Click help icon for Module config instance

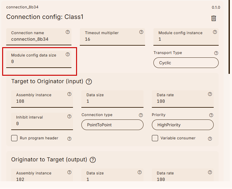tap(215, 32)
